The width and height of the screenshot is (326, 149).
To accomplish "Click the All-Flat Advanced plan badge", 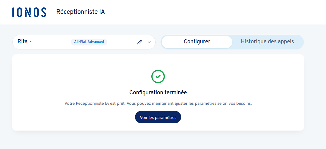I will [89, 42].
